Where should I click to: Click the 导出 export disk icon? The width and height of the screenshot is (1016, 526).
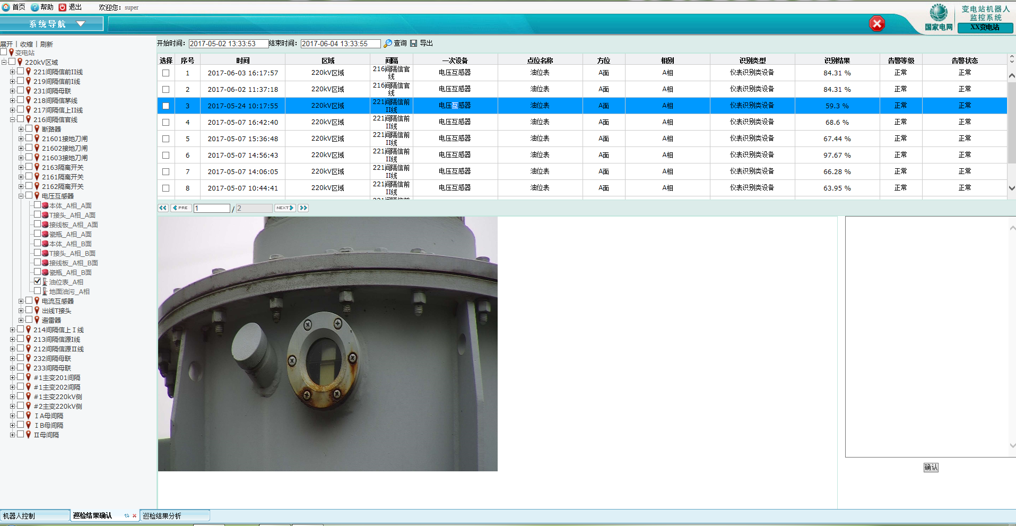(x=414, y=44)
